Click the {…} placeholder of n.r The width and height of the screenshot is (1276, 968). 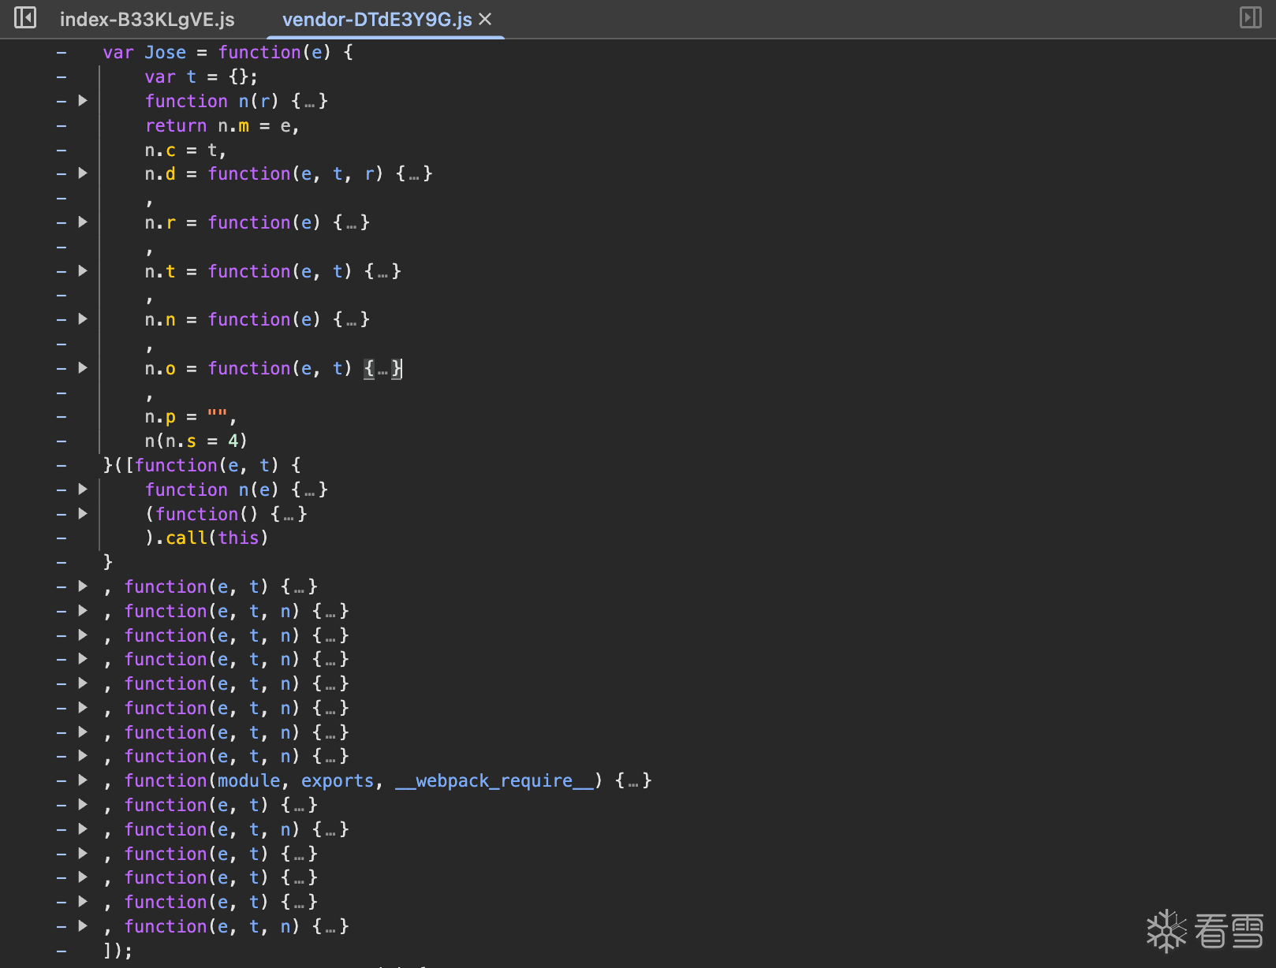(x=352, y=222)
